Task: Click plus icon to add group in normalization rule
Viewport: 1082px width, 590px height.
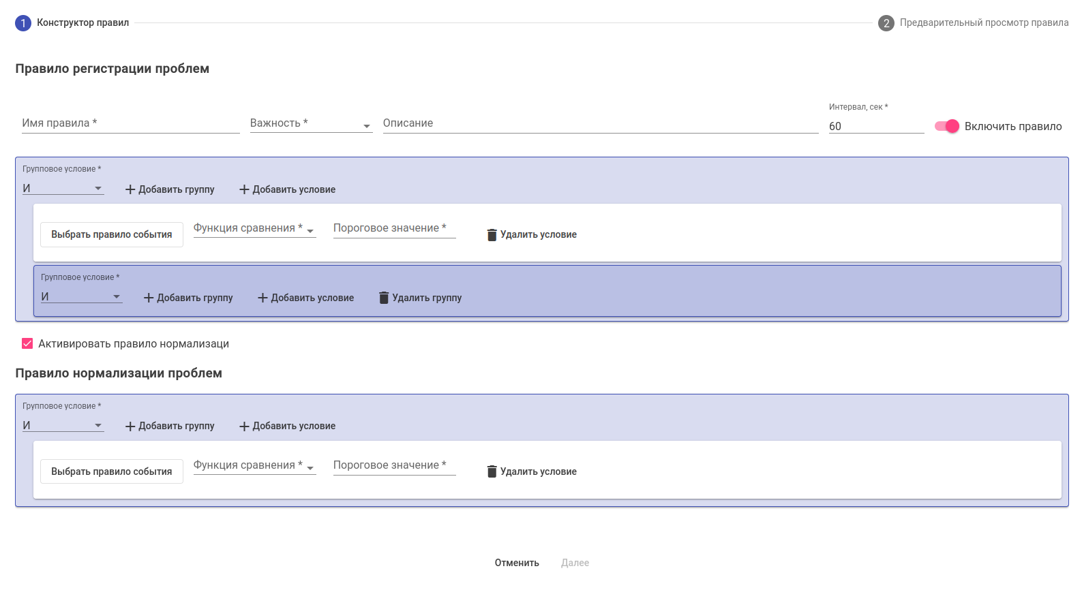Action: point(130,426)
